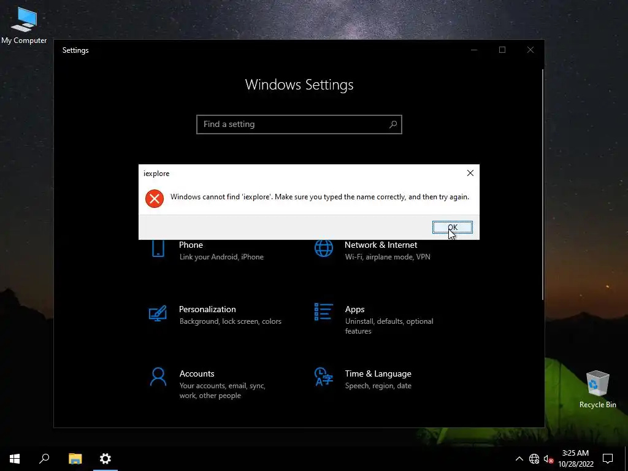Open the Personalization icon
628x471 pixels.
coord(158,313)
